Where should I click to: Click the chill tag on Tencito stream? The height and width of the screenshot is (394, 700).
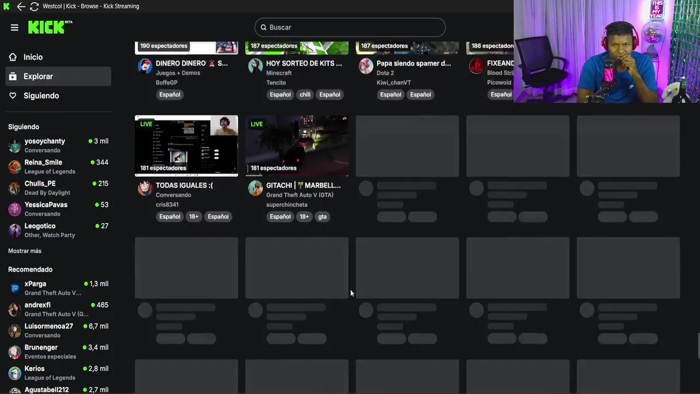305,95
